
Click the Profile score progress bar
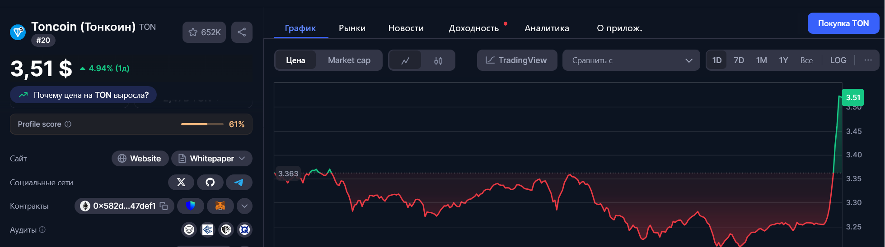click(x=202, y=124)
